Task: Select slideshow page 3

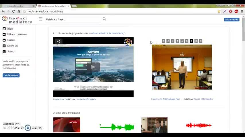Action: click(173, 41)
